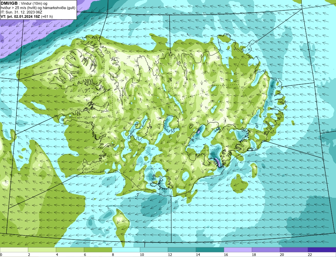Click the pale yellow 0–2 m/s legend swatch
The image size is (336, 257).
[x=14, y=250]
